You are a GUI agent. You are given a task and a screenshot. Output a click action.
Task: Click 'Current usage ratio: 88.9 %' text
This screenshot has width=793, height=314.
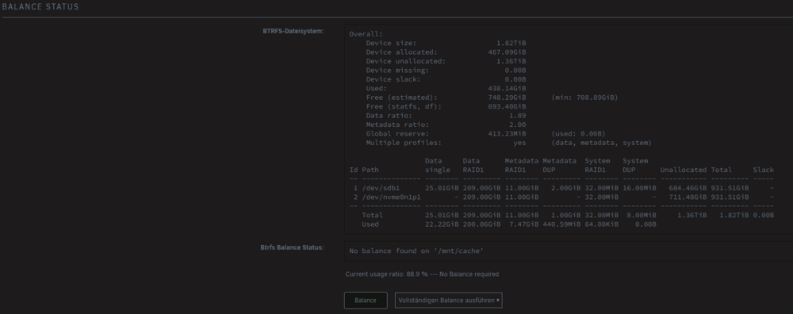click(386, 274)
